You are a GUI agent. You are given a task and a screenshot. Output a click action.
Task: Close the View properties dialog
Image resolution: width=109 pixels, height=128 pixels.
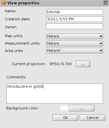click(106, 3)
